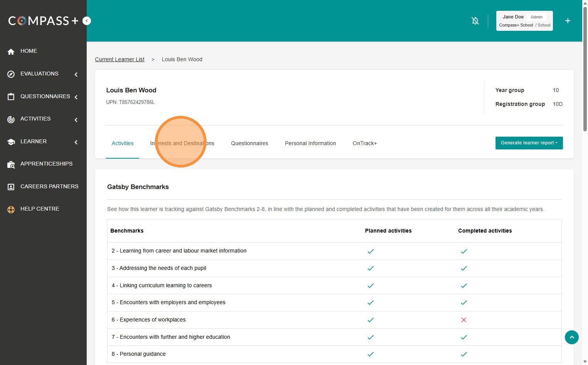Click the Careers Partners contact icon
Image resolution: width=588 pixels, height=365 pixels.
click(11, 187)
